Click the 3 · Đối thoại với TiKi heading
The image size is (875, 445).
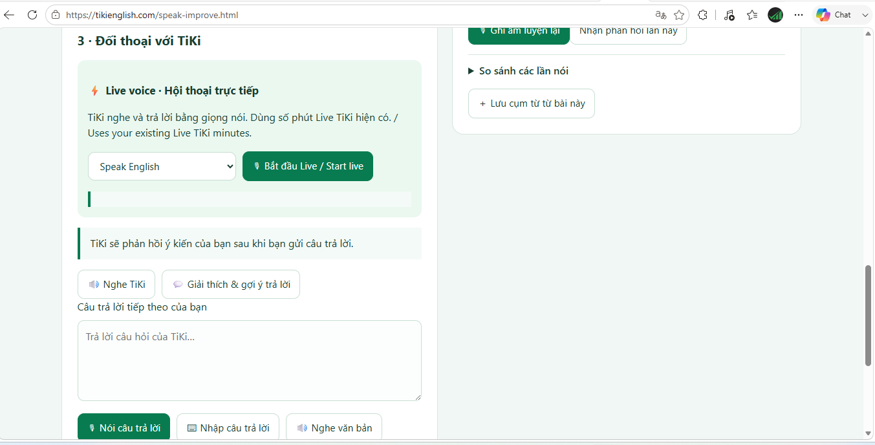point(139,41)
